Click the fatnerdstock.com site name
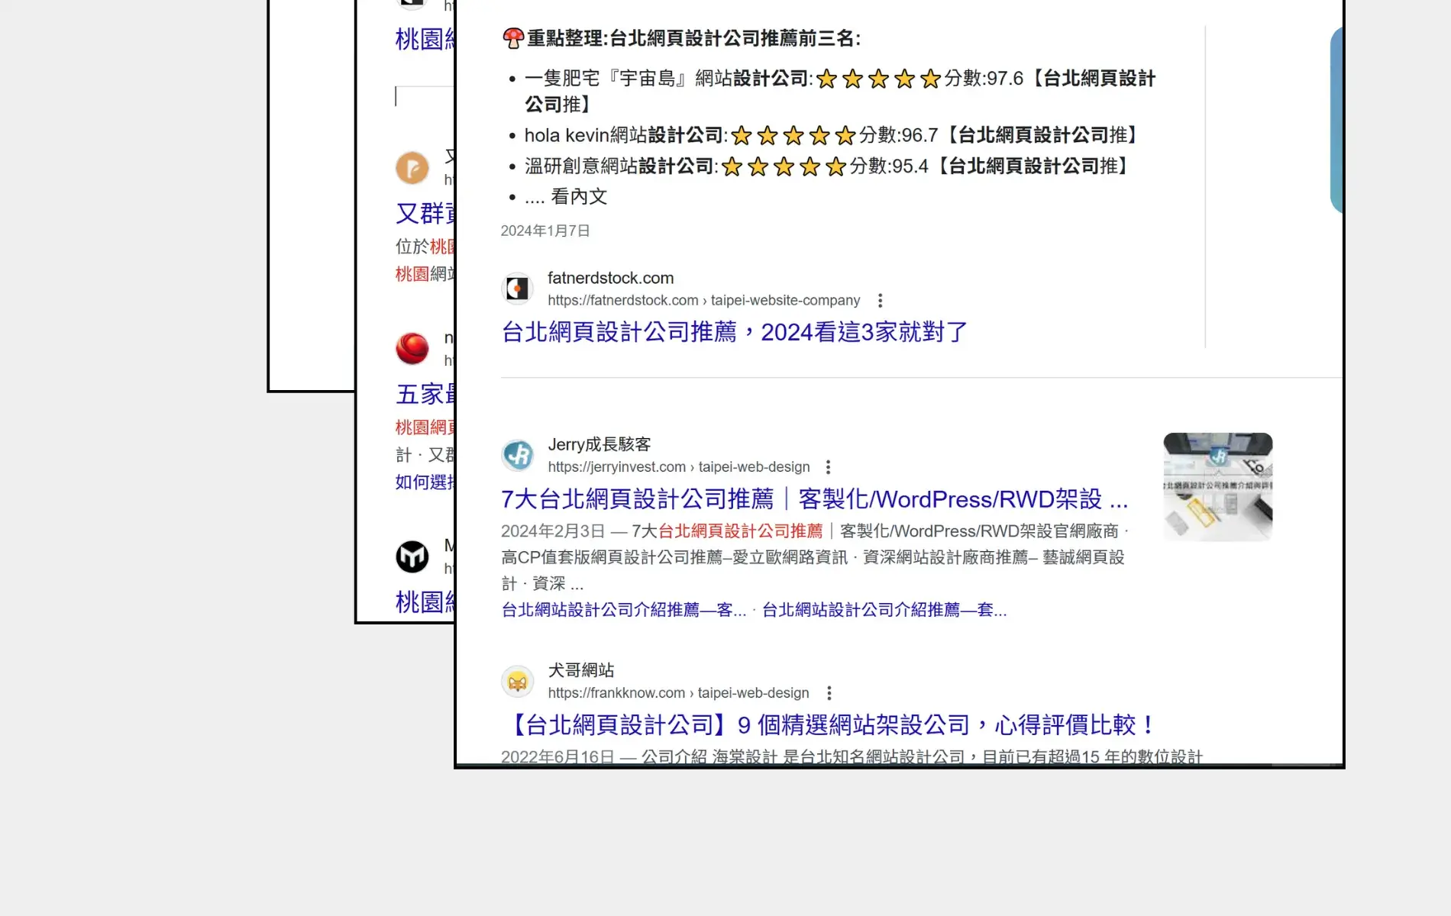The height and width of the screenshot is (916, 1451). 610,278
